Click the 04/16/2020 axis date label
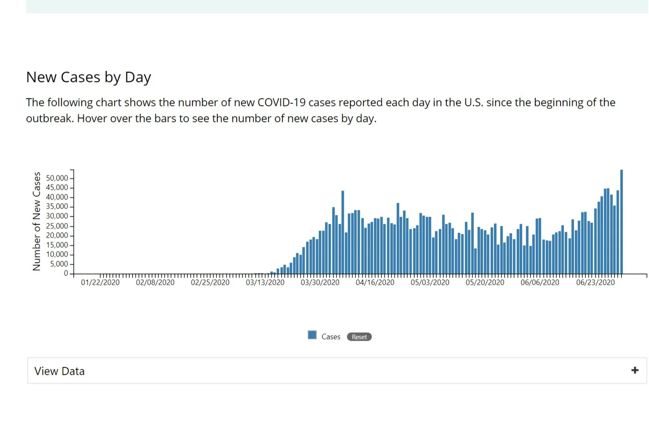Viewport: 649px width, 432px height. pos(375,282)
